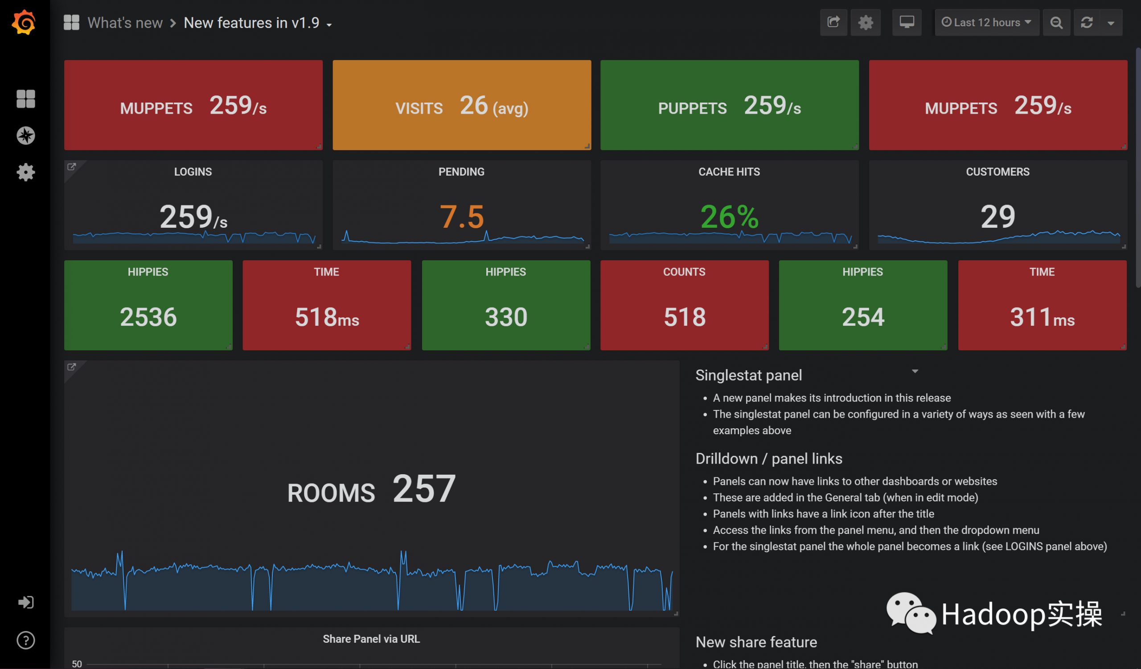Click the Grafana logo
The height and width of the screenshot is (669, 1141).
tap(24, 22)
